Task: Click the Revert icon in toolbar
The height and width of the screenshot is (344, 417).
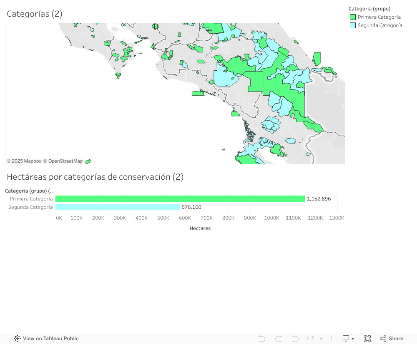Action: coord(295,339)
